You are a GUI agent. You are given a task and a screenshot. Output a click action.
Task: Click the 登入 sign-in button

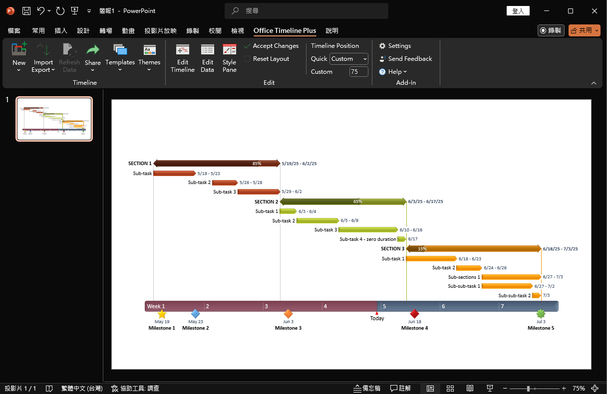[518, 11]
